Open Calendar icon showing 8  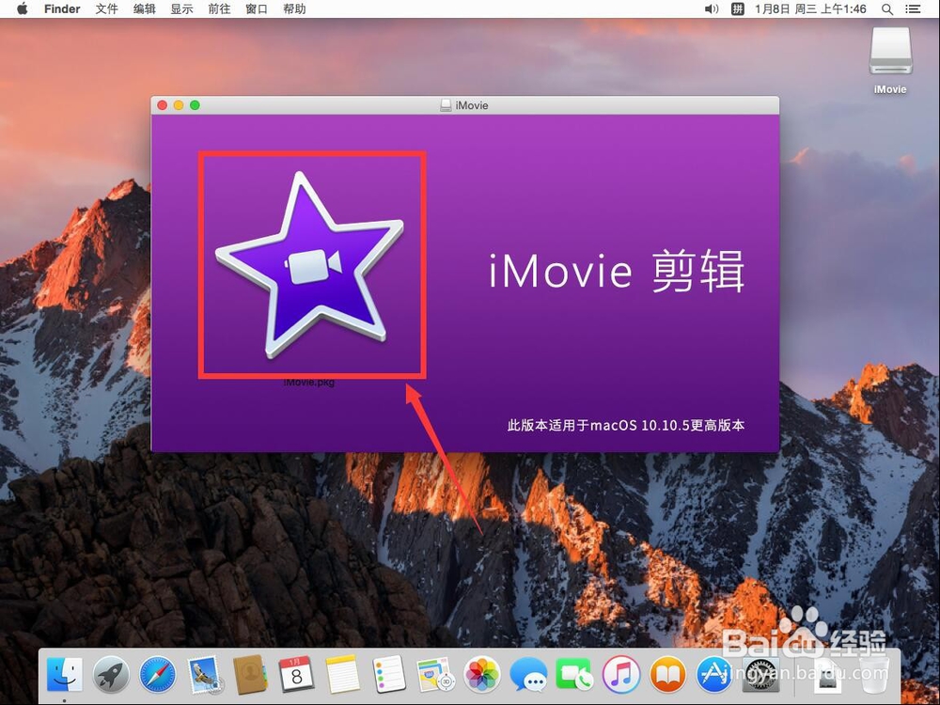[x=296, y=674]
